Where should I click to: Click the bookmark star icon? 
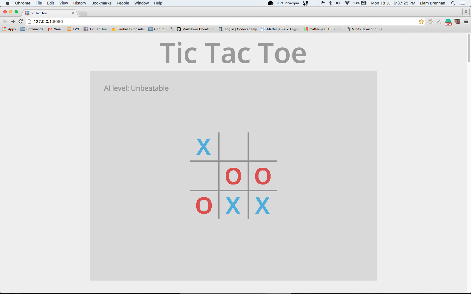421,22
